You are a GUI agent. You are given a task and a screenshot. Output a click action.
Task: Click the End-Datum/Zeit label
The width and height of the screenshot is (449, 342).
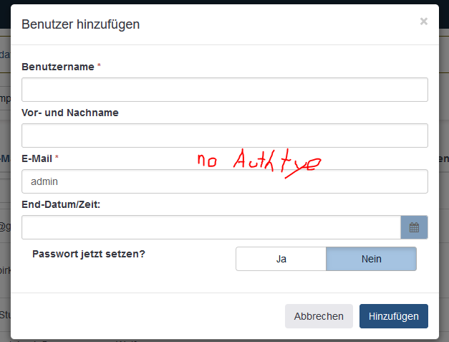coord(61,204)
